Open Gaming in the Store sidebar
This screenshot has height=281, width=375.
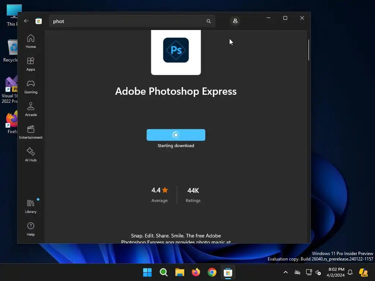point(31,87)
